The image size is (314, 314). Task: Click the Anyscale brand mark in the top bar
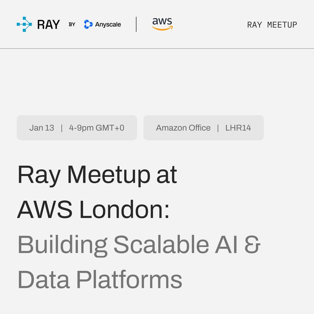point(88,24)
